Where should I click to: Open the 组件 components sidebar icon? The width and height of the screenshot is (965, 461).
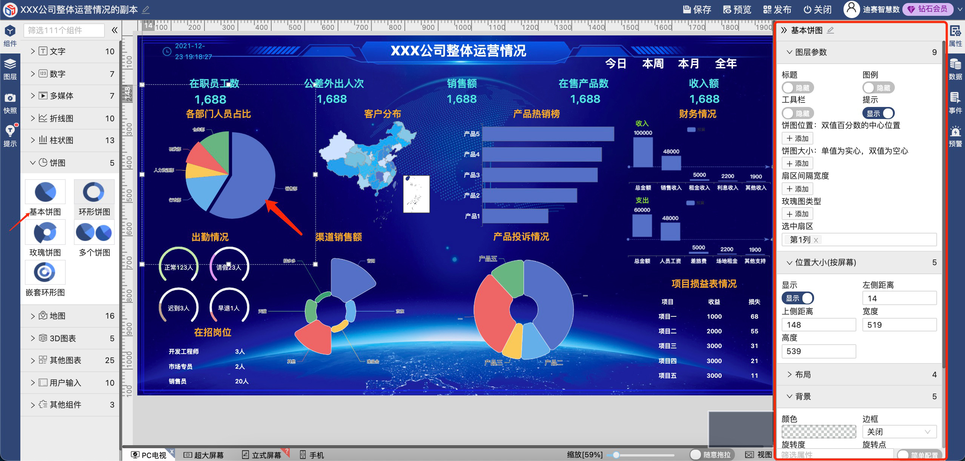click(10, 35)
